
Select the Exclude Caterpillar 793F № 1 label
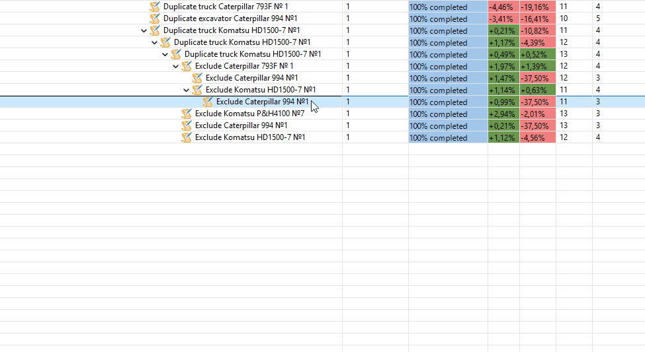(244, 66)
